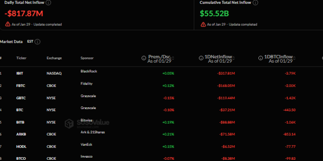Click the Exchange column header
Screen dimensions: 323x161
pyautogui.click(x=54, y=58)
